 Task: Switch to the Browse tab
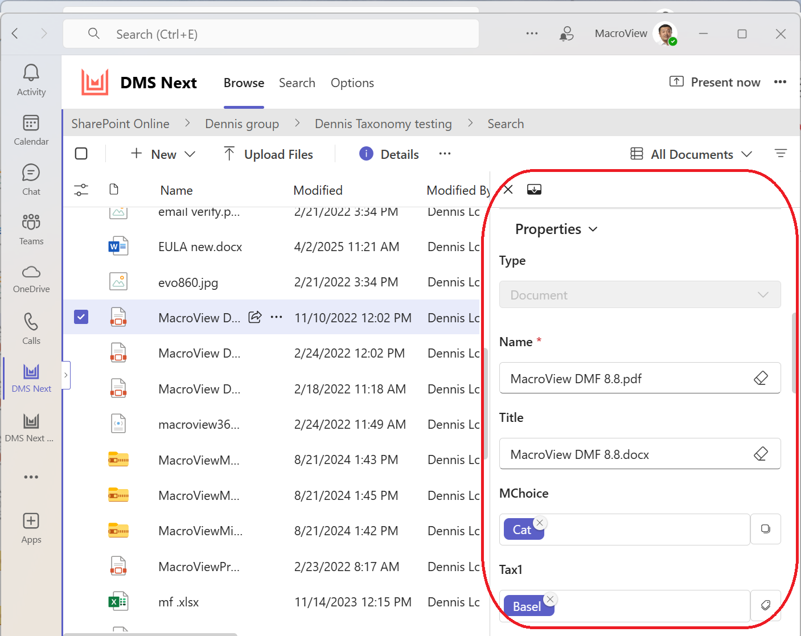244,83
